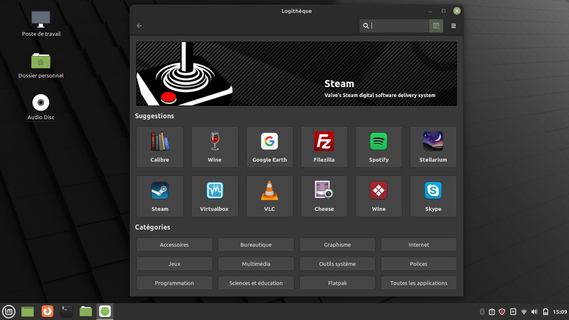Open the Calibre app tile
Image resolution: width=569 pixels, height=320 pixels.
[160, 147]
